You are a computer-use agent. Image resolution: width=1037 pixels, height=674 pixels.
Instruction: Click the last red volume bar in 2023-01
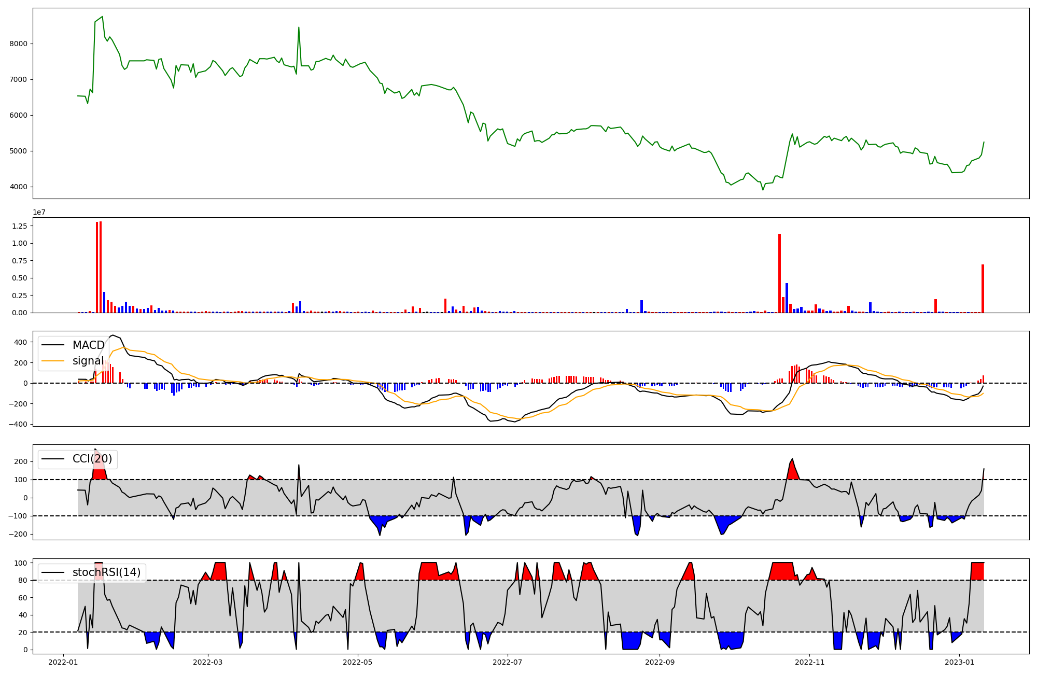click(x=983, y=289)
